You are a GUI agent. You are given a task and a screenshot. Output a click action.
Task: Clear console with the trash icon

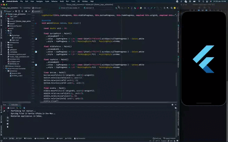pyautogui.click(x=8, y=127)
